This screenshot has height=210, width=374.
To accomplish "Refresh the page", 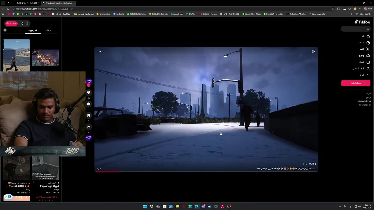I will click(8, 9).
